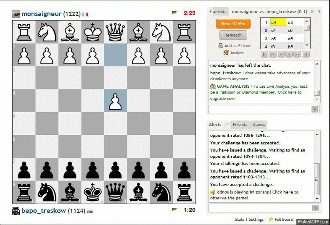Click monsaigneur's avatar image

[16, 14]
